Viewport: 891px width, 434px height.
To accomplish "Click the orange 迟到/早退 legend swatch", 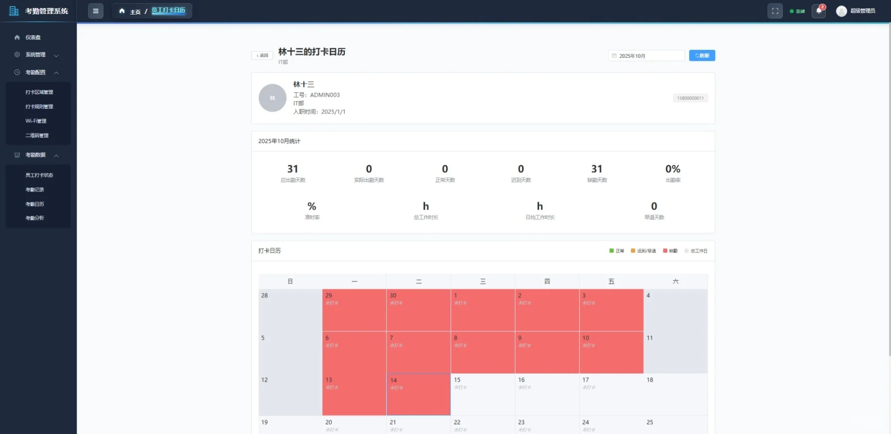I will (633, 251).
